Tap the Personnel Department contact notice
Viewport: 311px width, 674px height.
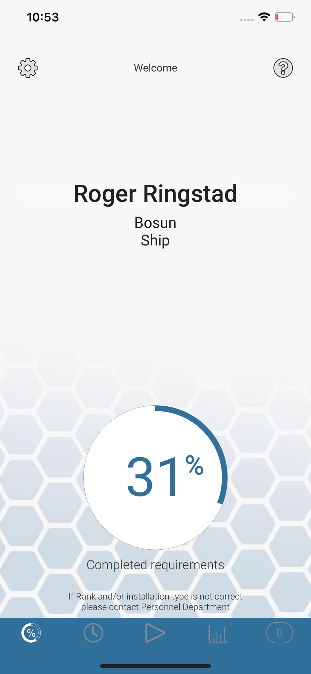pyautogui.click(x=155, y=602)
